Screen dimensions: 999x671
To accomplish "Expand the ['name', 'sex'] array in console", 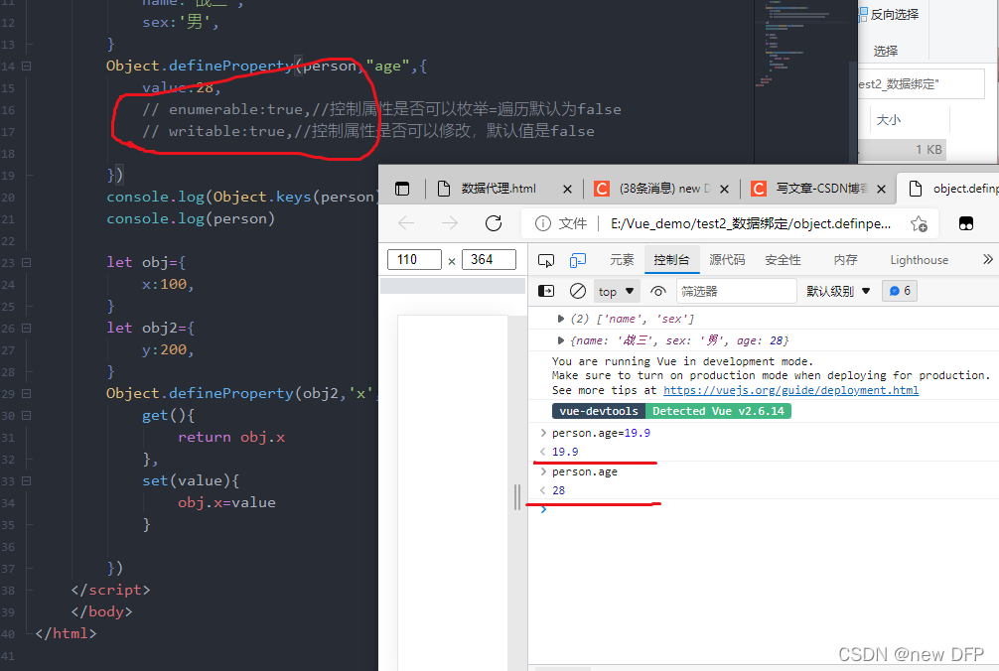I will [x=560, y=319].
